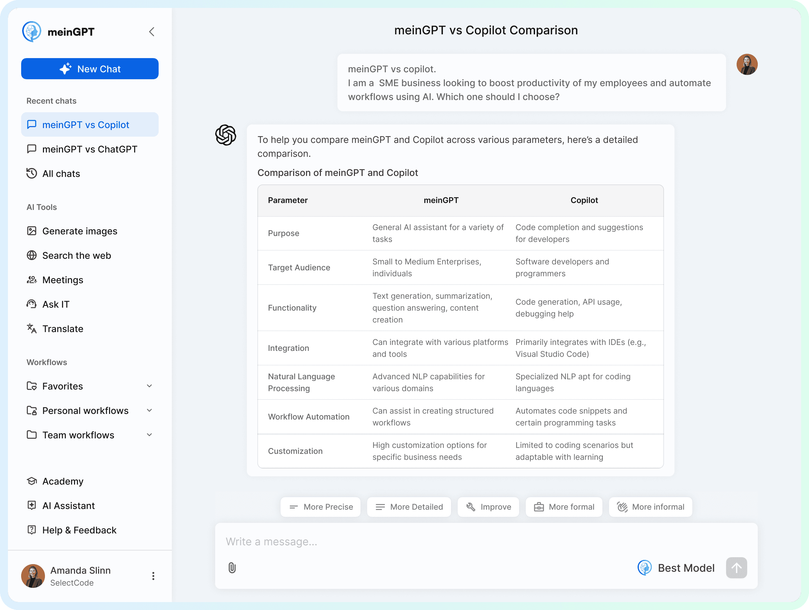Click the AI Assistant sparkle icon
809x610 pixels.
[x=32, y=506]
